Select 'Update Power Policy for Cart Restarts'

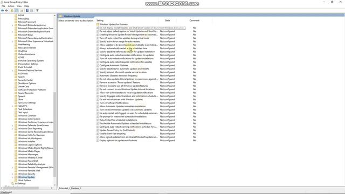[117, 130]
